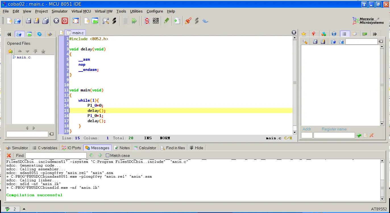Click the editor vertical scrollbar
This screenshot has width=390, height=213.
tap(295, 85)
